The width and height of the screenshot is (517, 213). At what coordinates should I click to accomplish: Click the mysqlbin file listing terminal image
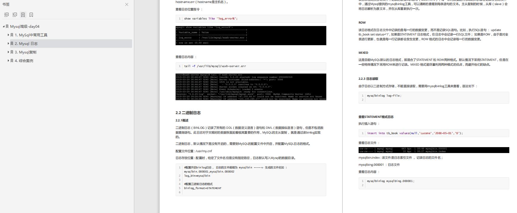point(434,150)
